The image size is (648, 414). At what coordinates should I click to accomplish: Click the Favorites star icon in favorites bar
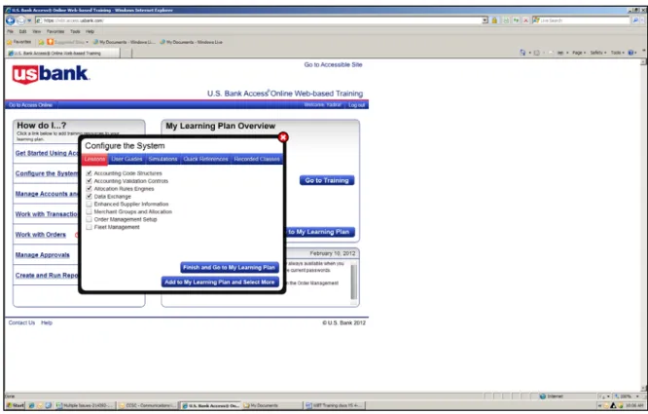[9, 42]
